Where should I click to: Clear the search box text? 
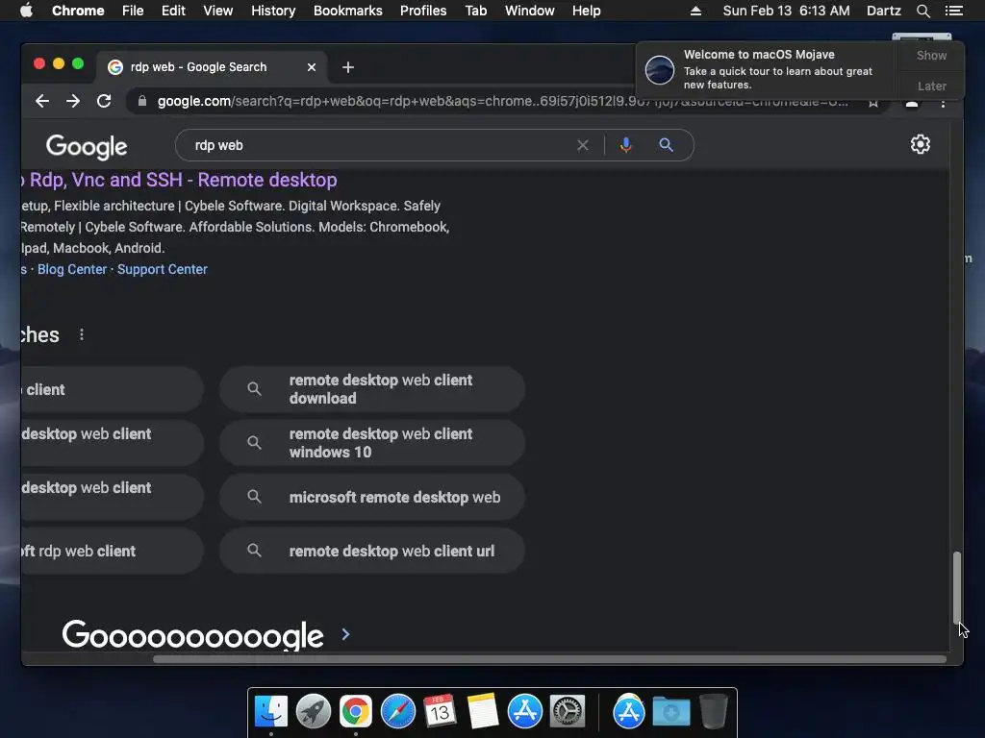click(583, 145)
